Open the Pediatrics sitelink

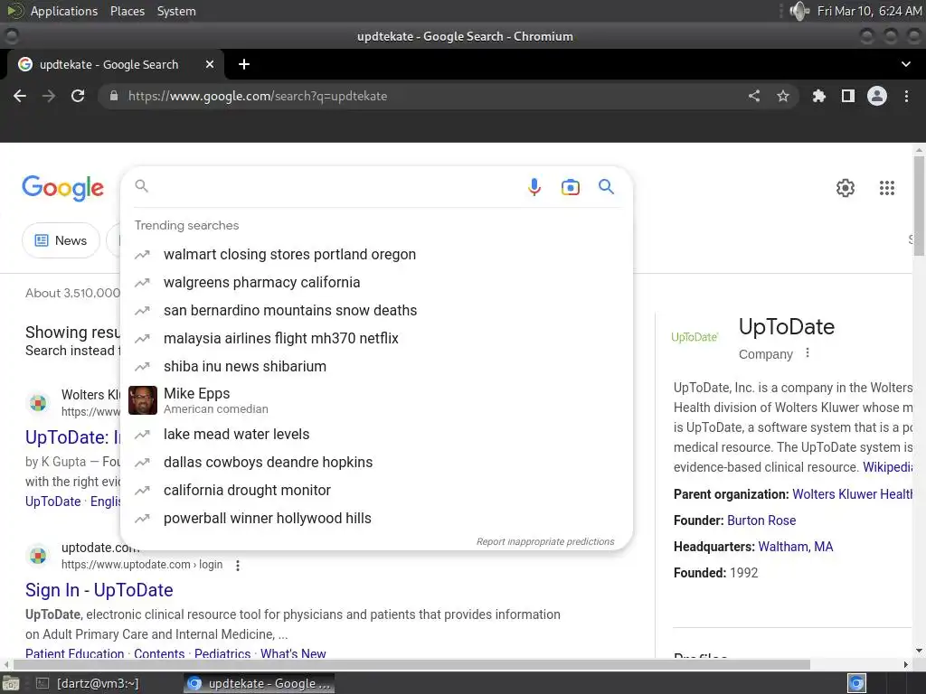pos(222,653)
